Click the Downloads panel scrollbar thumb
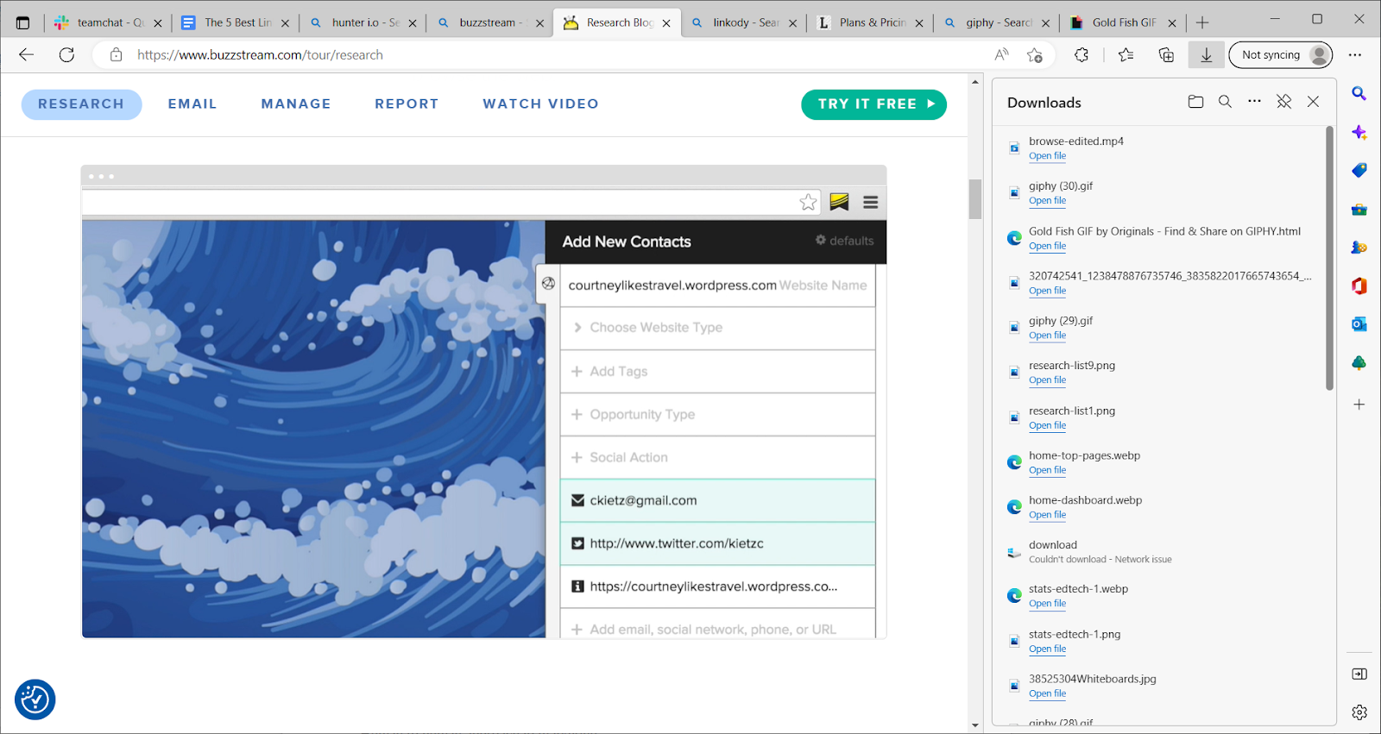Image resolution: width=1381 pixels, height=734 pixels. (x=1329, y=258)
